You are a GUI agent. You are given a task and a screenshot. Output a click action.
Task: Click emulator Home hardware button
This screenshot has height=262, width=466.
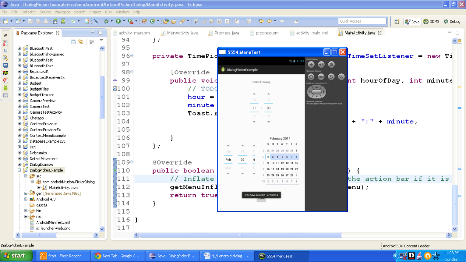click(311, 77)
